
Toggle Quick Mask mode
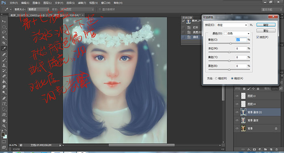pos(4,142)
